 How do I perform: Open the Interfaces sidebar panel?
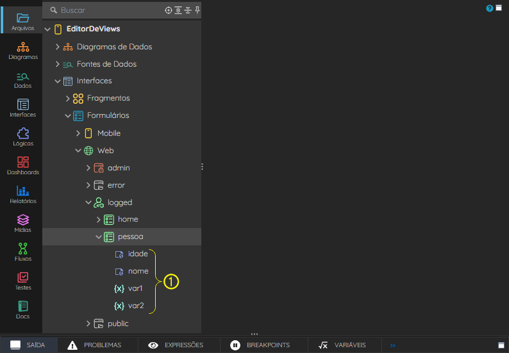point(22,108)
